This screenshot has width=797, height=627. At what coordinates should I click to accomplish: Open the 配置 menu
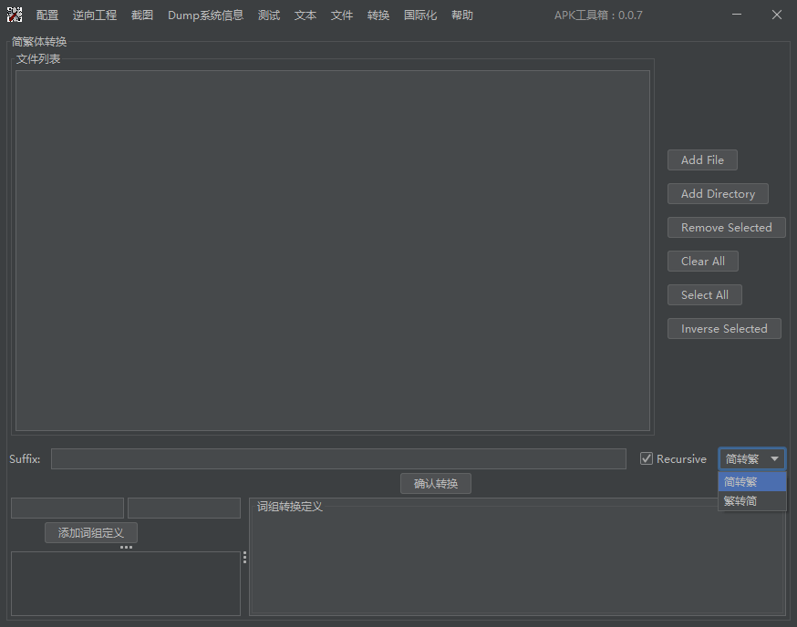tap(47, 15)
